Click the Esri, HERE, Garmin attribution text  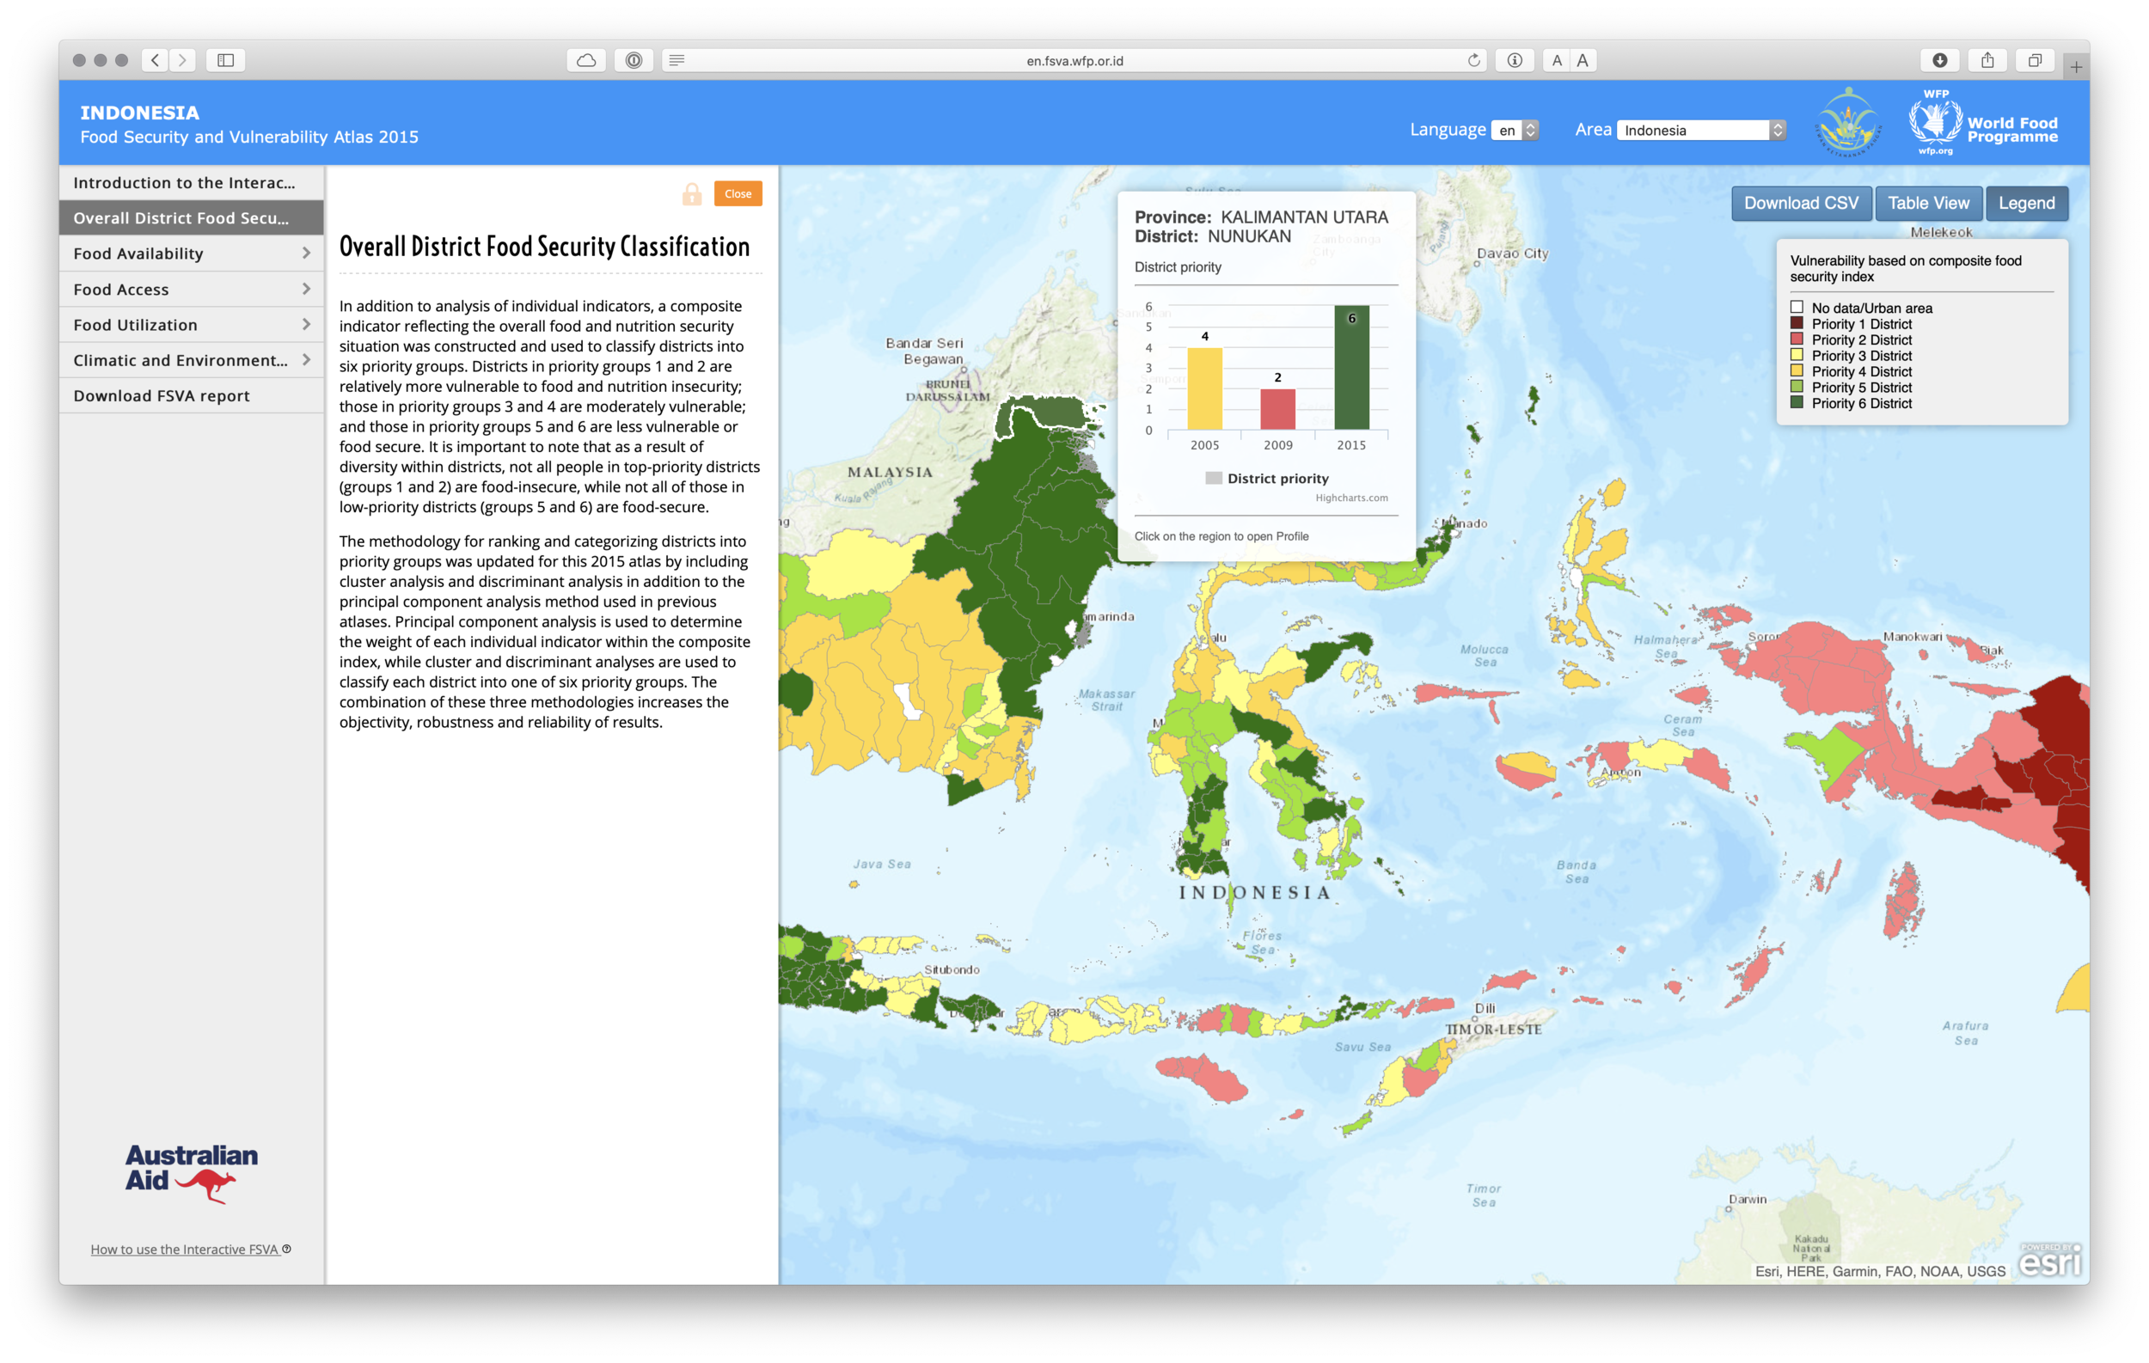[x=1879, y=1271]
